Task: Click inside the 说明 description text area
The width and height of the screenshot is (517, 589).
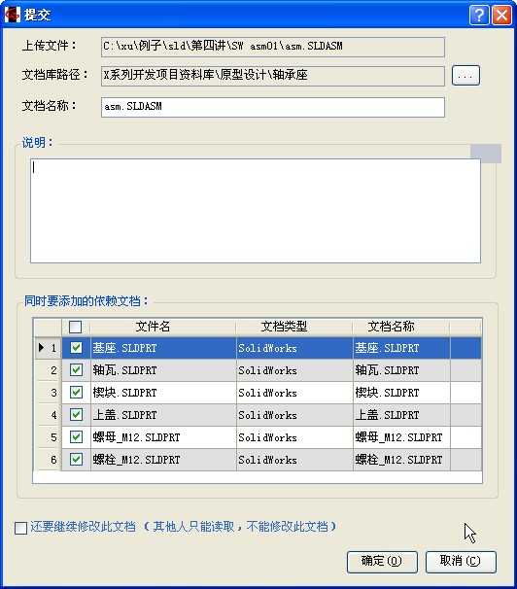Action: click(x=256, y=211)
